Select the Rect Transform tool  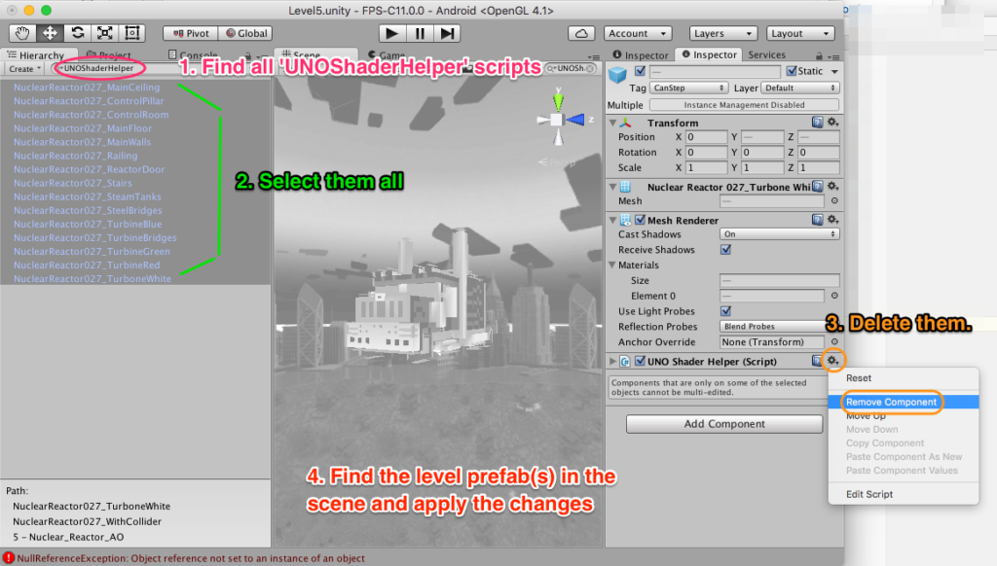132,33
